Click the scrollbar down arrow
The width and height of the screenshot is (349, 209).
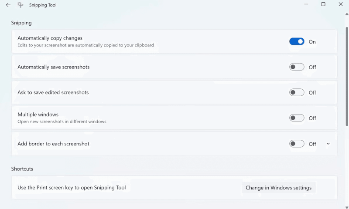[347, 207]
